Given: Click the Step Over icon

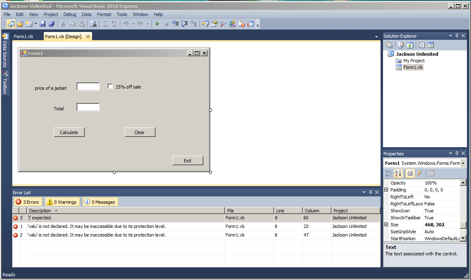Looking at the screenshot, I should tap(185, 24).
